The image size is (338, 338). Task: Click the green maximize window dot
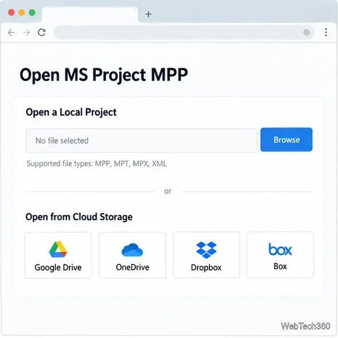(32, 13)
